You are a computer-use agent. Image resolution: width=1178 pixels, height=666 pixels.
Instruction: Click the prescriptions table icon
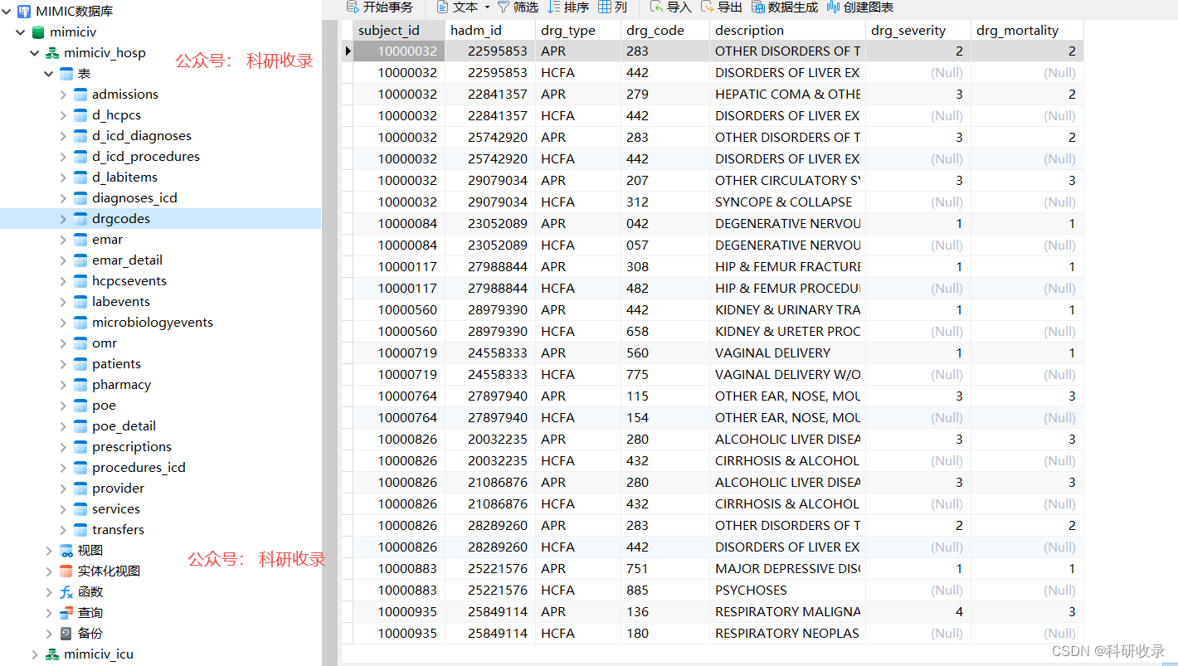point(80,447)
